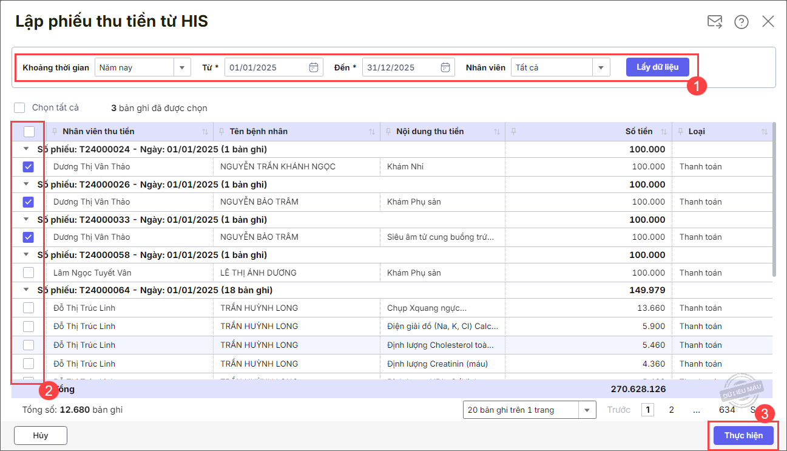Pin the Số tiền column

pos(513,132)
